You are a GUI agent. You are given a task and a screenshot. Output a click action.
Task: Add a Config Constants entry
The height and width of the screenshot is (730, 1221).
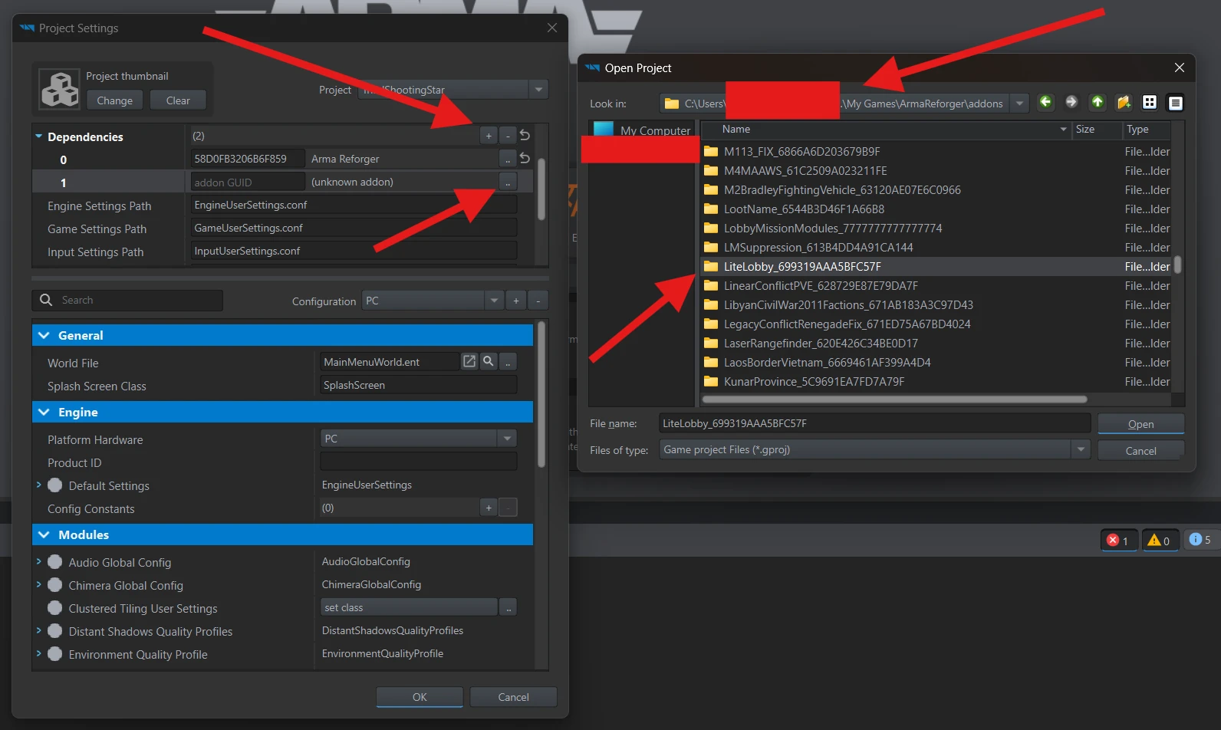coord(489,508)
